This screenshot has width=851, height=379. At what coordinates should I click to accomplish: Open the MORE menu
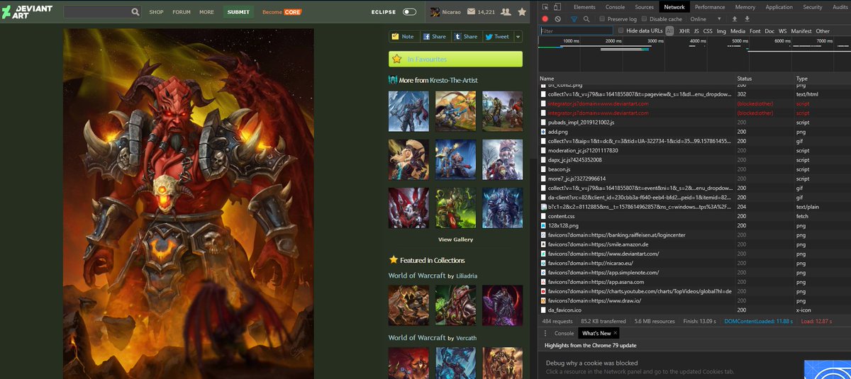(x=206, y=12)
